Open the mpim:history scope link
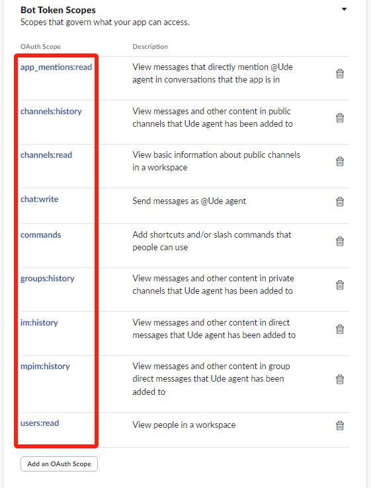The image size is (371, 488). click(45, 366)
